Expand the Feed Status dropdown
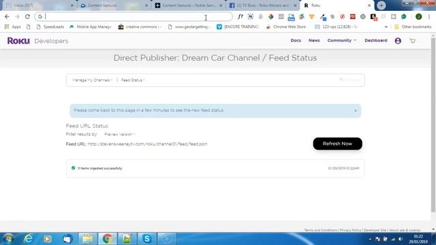 coord(133,80)
